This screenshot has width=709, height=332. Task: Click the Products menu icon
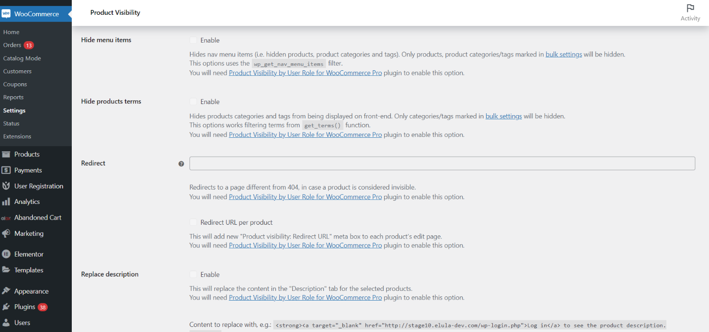6,154
